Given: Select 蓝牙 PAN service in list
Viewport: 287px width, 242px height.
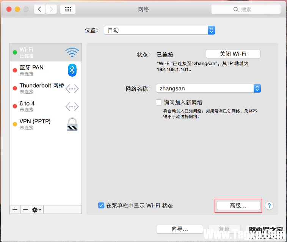Looking at the screenshot, I should [45, 70].
